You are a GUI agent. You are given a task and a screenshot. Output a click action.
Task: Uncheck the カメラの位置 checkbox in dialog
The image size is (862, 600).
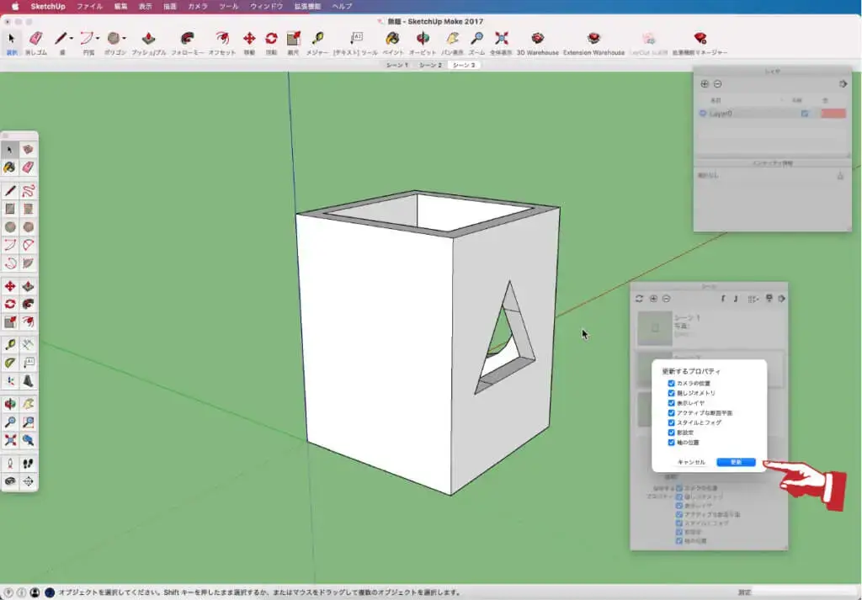(x=671, y=383)
